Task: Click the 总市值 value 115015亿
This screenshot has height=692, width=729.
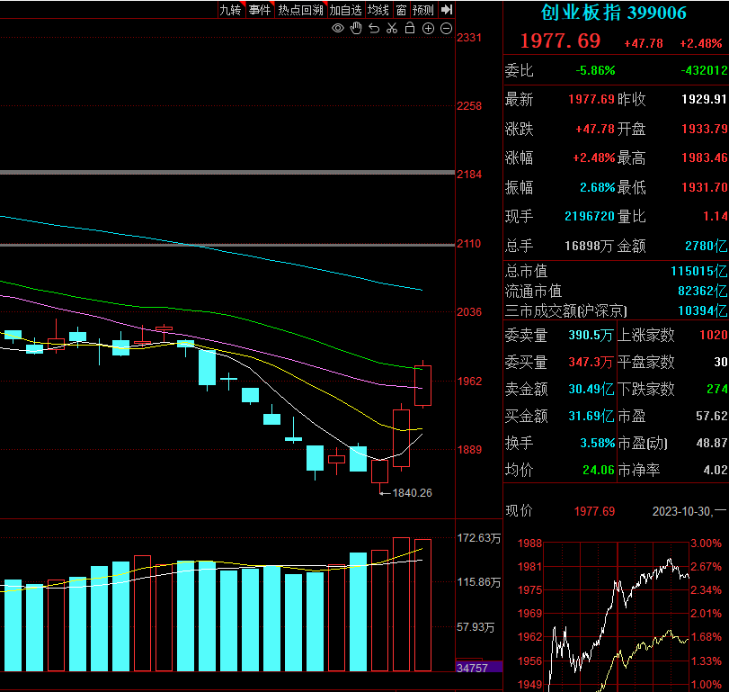Action: click(698, 271)
